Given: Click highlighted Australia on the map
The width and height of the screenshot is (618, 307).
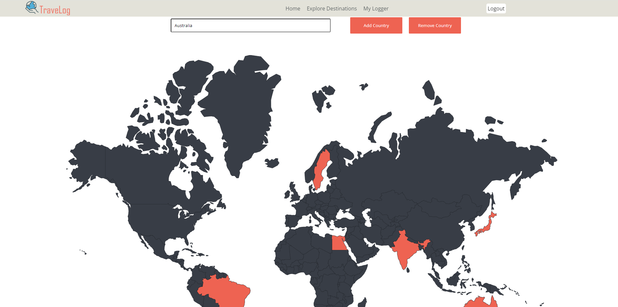Looking at the screenshot, I should point(481,302).
